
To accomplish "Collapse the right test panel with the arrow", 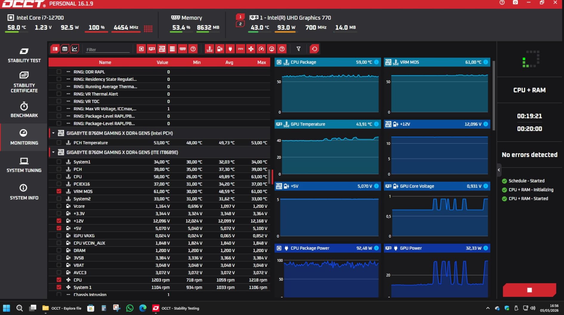I will 499,170.
